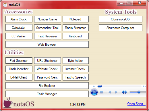Click the rewind arrows icon
Viewport: 149px width, 111px height.
[x=94, y=86]
